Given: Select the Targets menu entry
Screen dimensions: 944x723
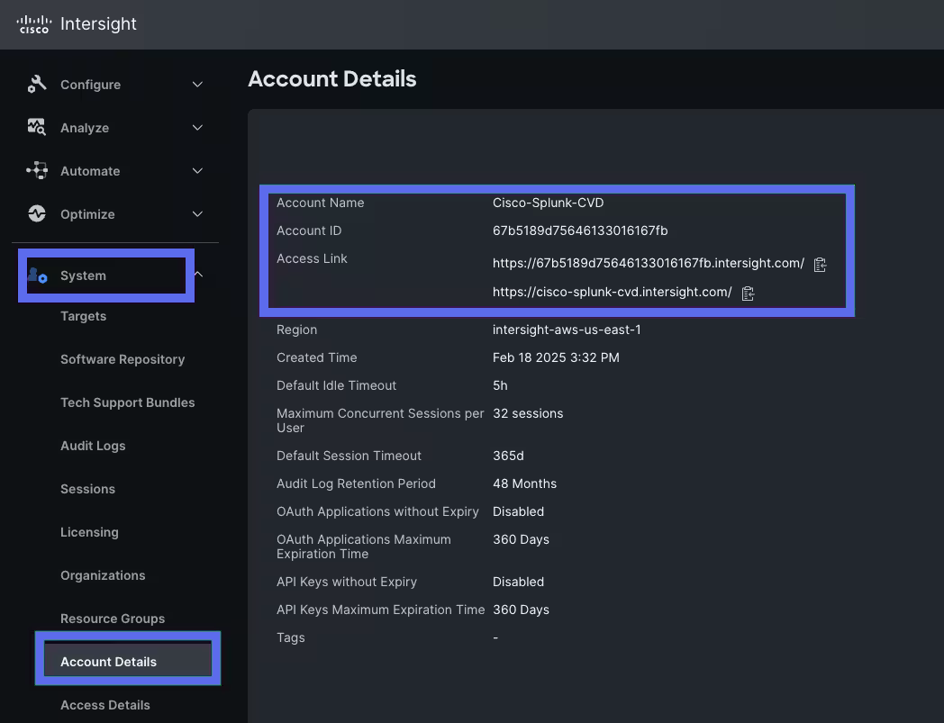Looking at the screenshot, I should 83,315.
